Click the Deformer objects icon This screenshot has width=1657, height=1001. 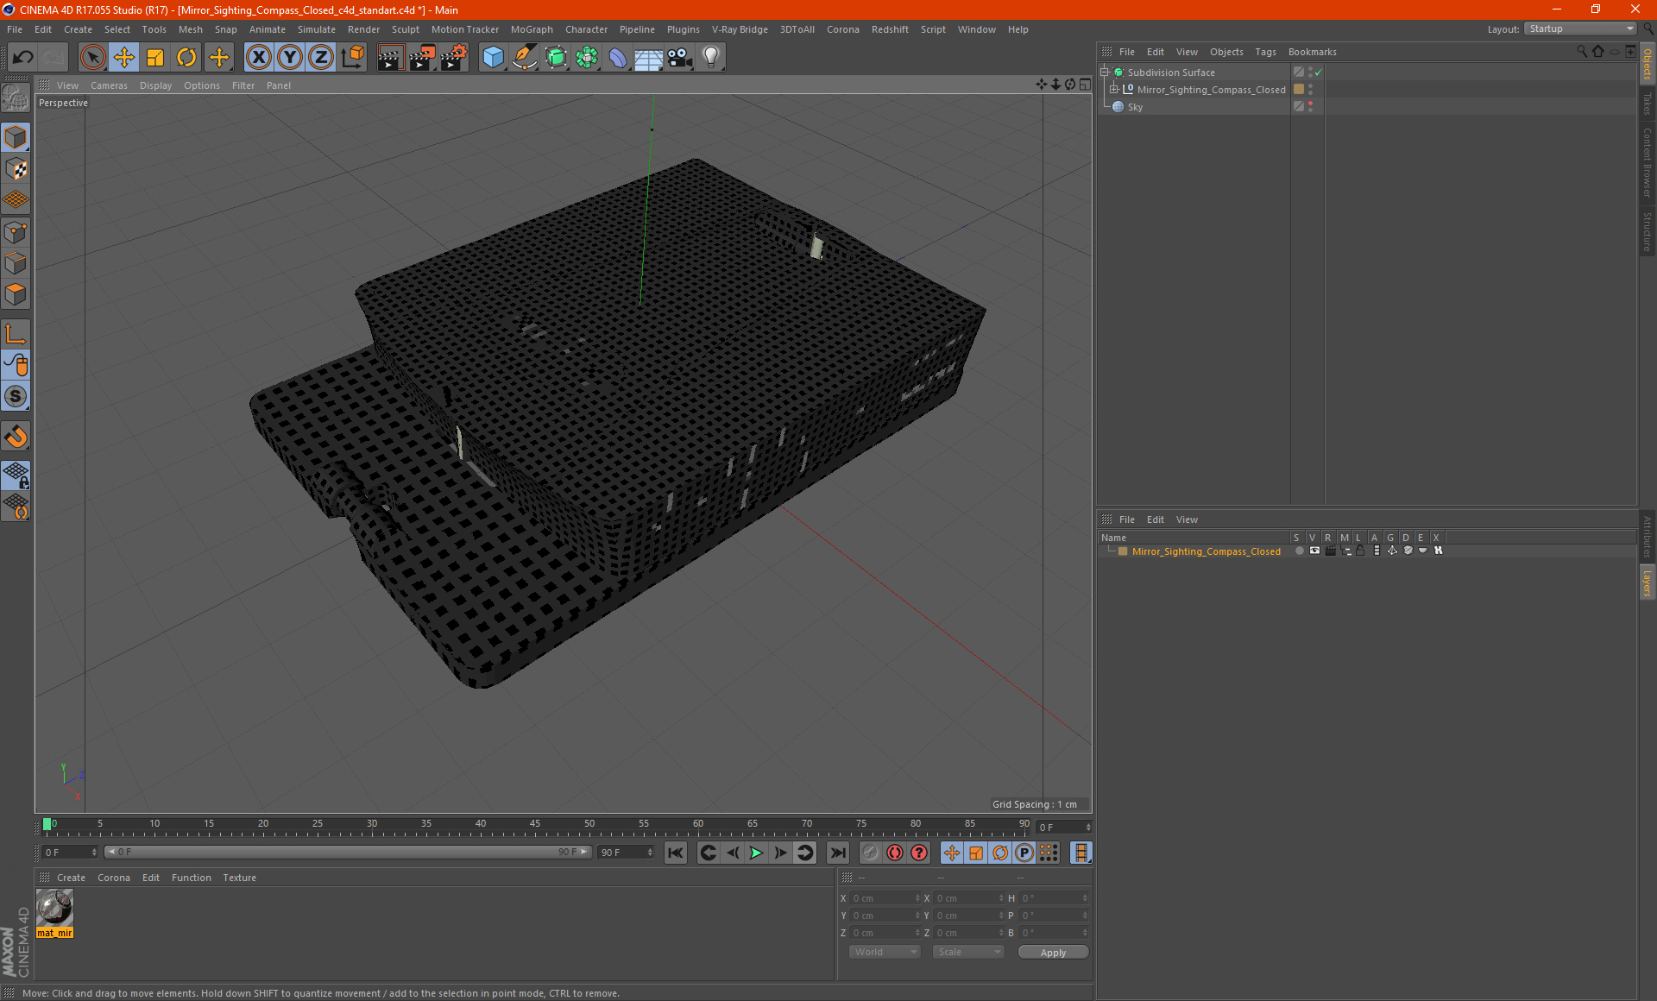tap(618, 58)
